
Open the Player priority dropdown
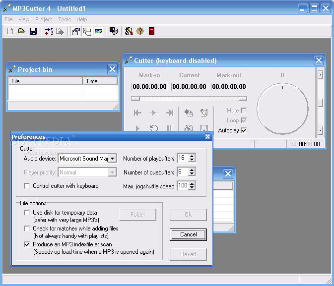[x=112, y=172]
